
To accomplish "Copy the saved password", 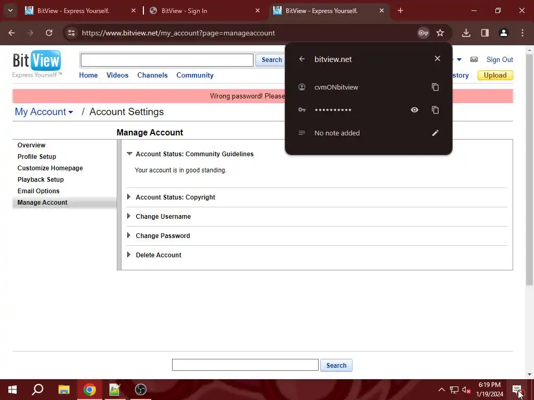I will pyautogui.click(x=435, y=110).
